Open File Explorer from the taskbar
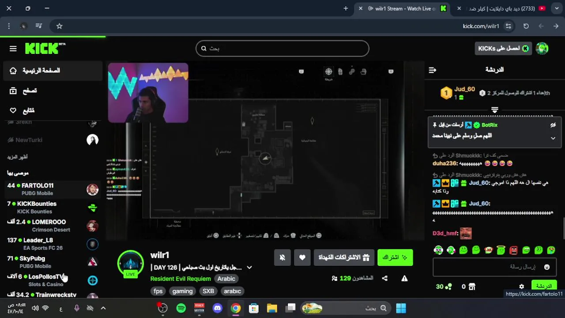The image size is (565, 318). coord(272,308)
